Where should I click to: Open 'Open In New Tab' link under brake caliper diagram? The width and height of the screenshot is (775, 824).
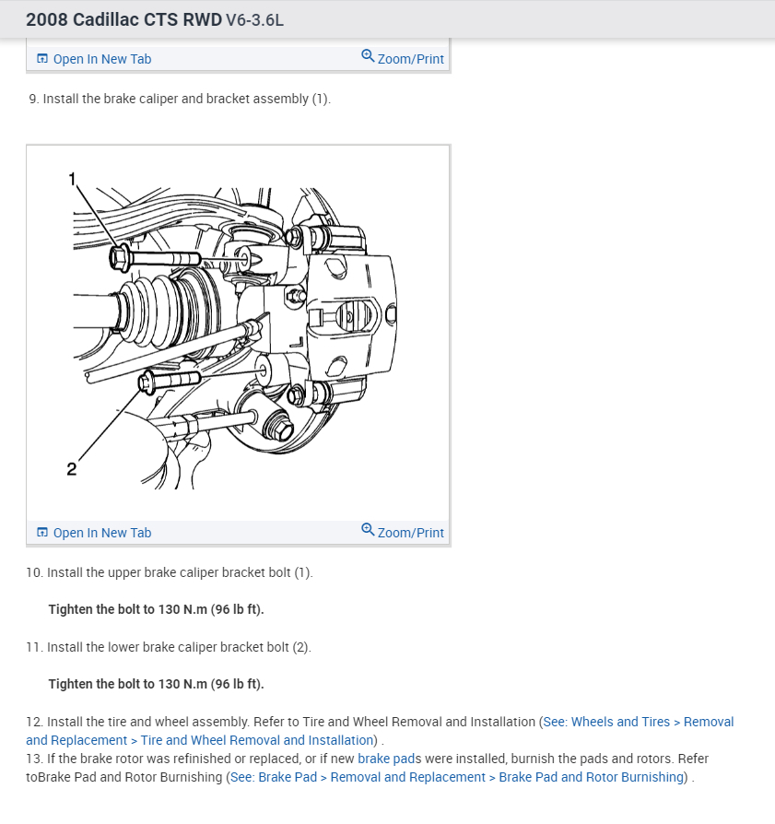[102, 533]
